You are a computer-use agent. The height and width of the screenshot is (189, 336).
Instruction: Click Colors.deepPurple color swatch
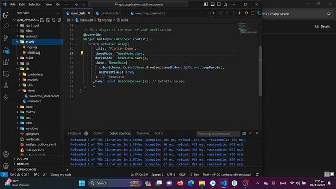pyautogui.click(x=186, y=67)
